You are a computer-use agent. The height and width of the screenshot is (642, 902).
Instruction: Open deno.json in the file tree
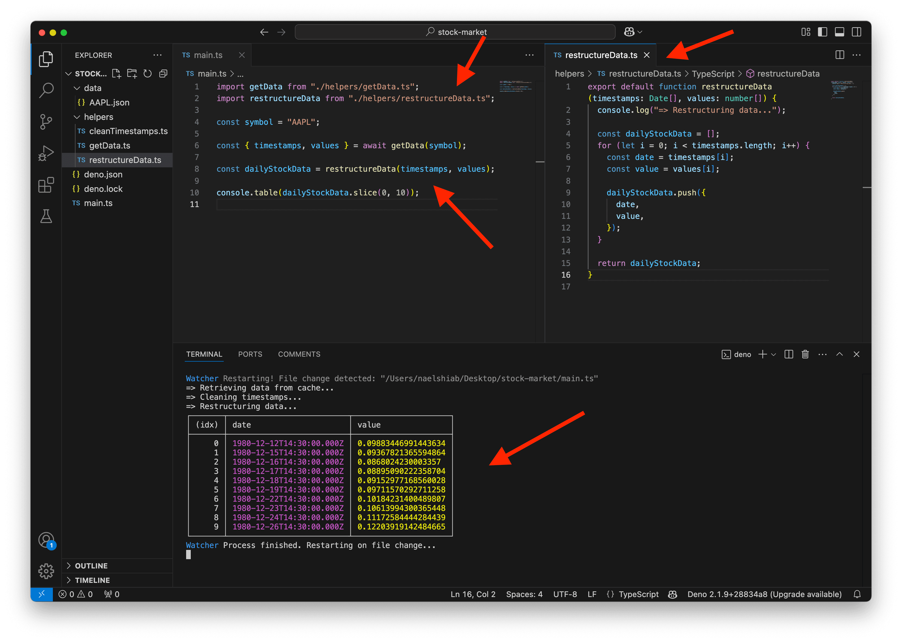tap(117, 175)
